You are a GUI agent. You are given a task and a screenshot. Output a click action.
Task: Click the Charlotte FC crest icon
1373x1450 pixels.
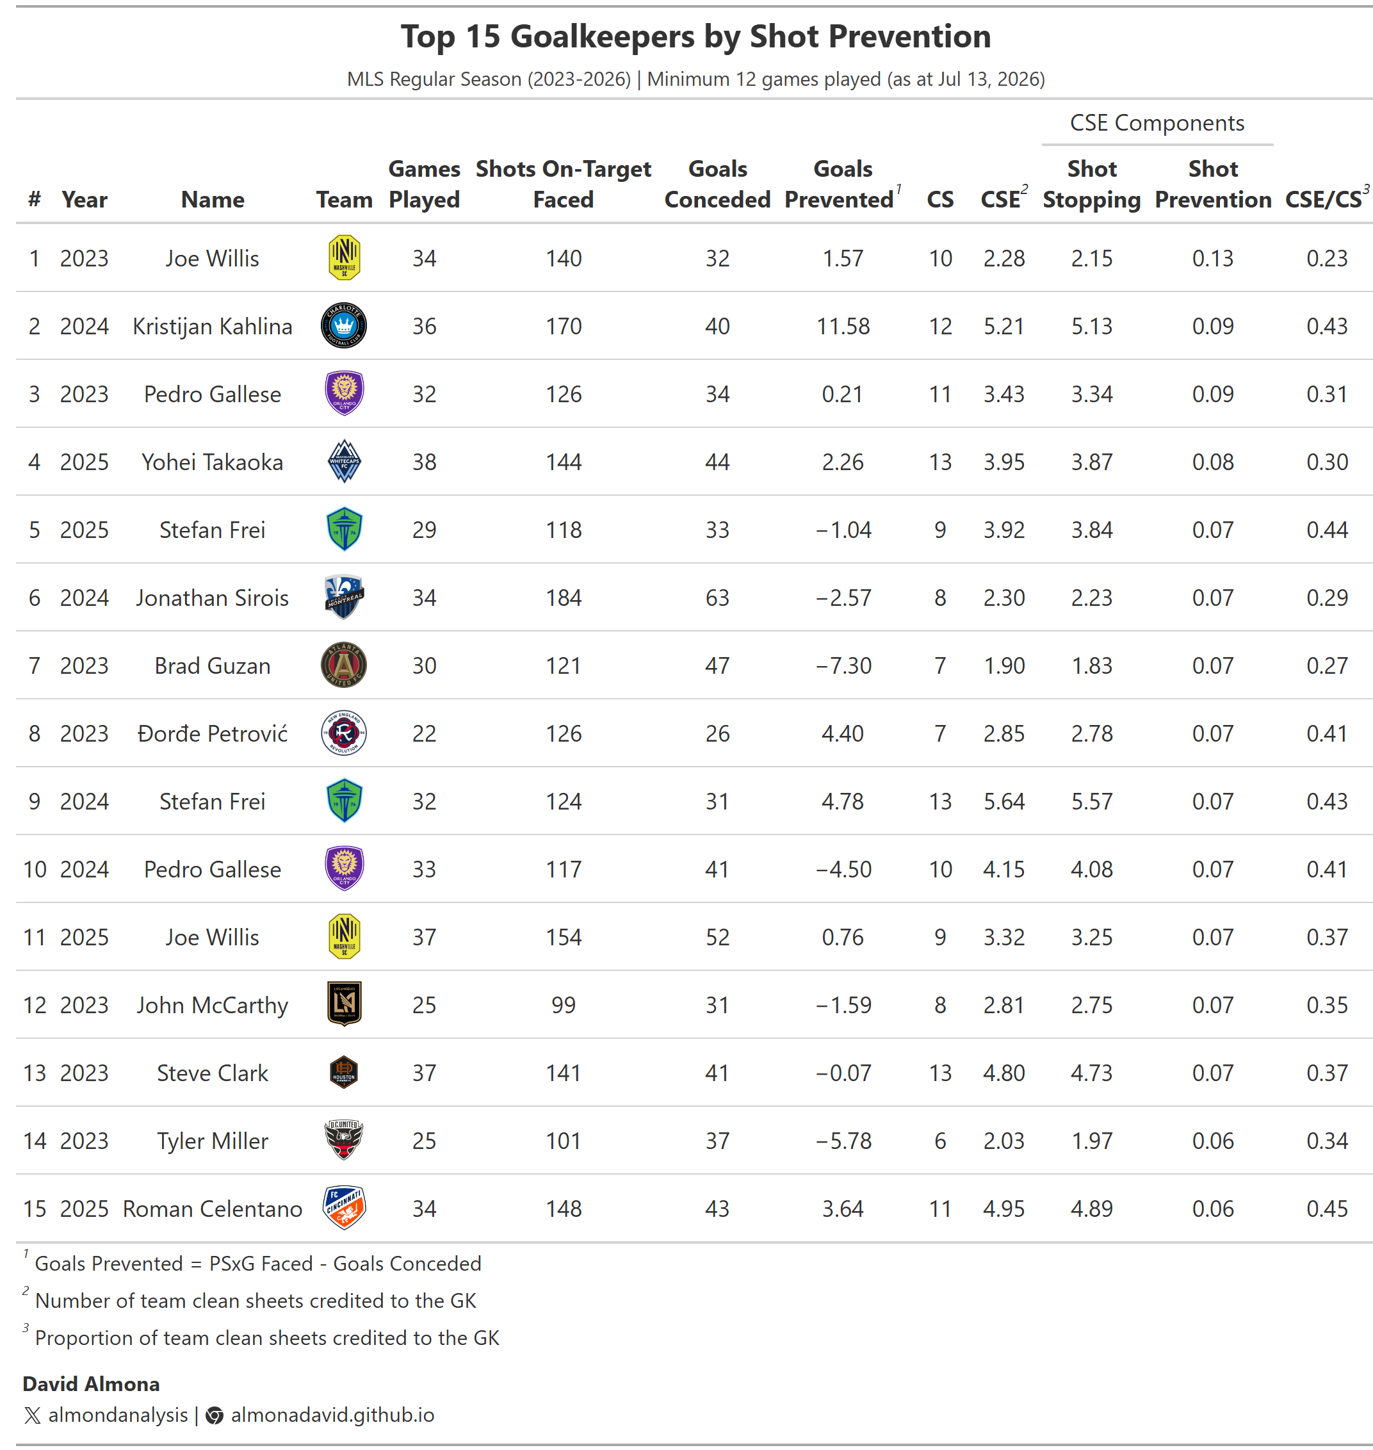(344, 326)
